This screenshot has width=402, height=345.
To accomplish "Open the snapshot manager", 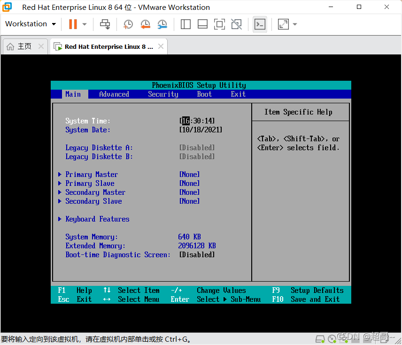I will click(x=162, y=24).
